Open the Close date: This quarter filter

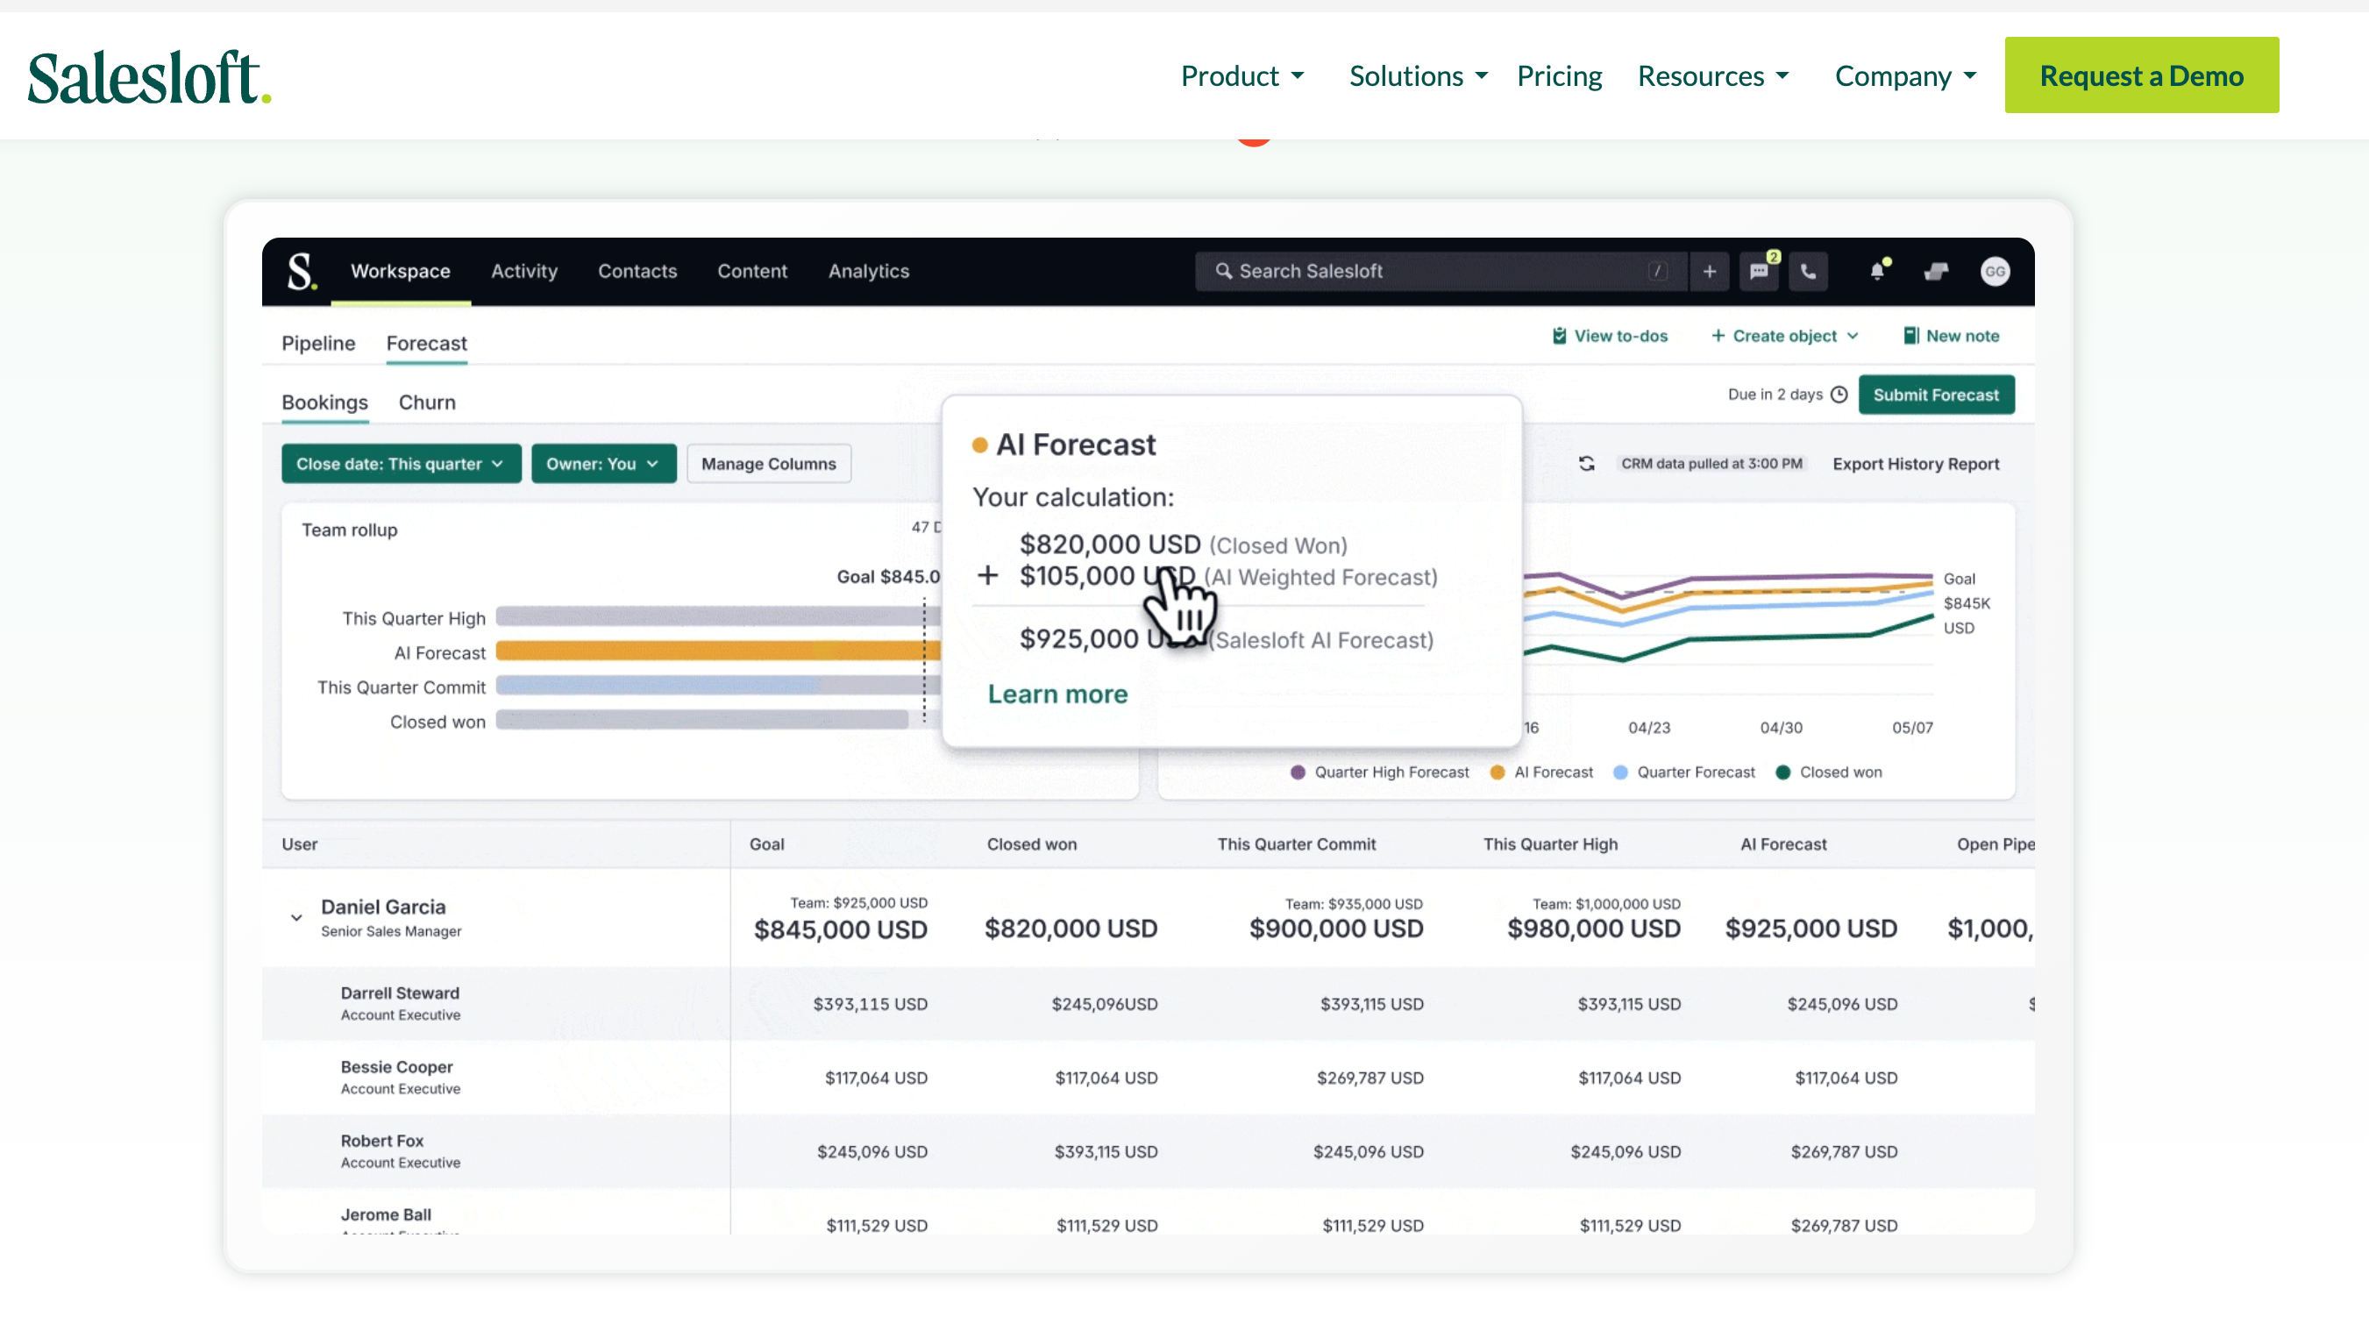[x=401, y=463]
